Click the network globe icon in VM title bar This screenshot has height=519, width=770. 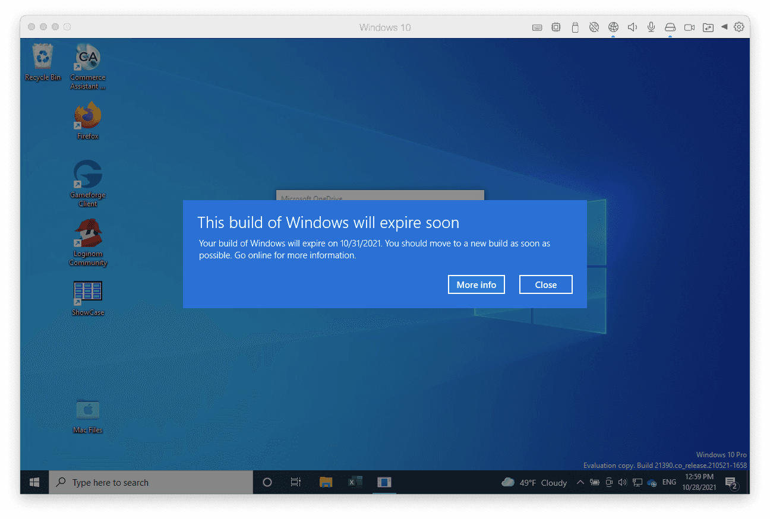coord(613,27)
